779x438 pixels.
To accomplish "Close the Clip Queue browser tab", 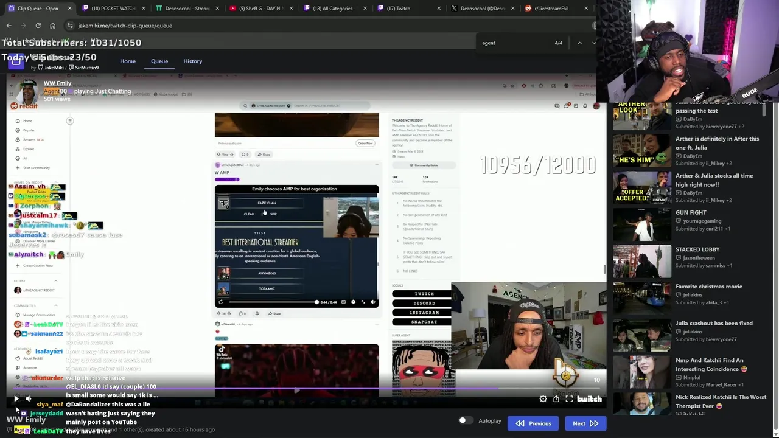I will pos(69,9).
